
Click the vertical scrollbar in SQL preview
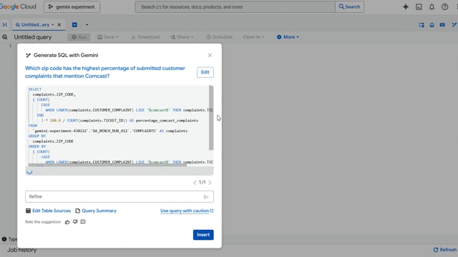[211, 118]
